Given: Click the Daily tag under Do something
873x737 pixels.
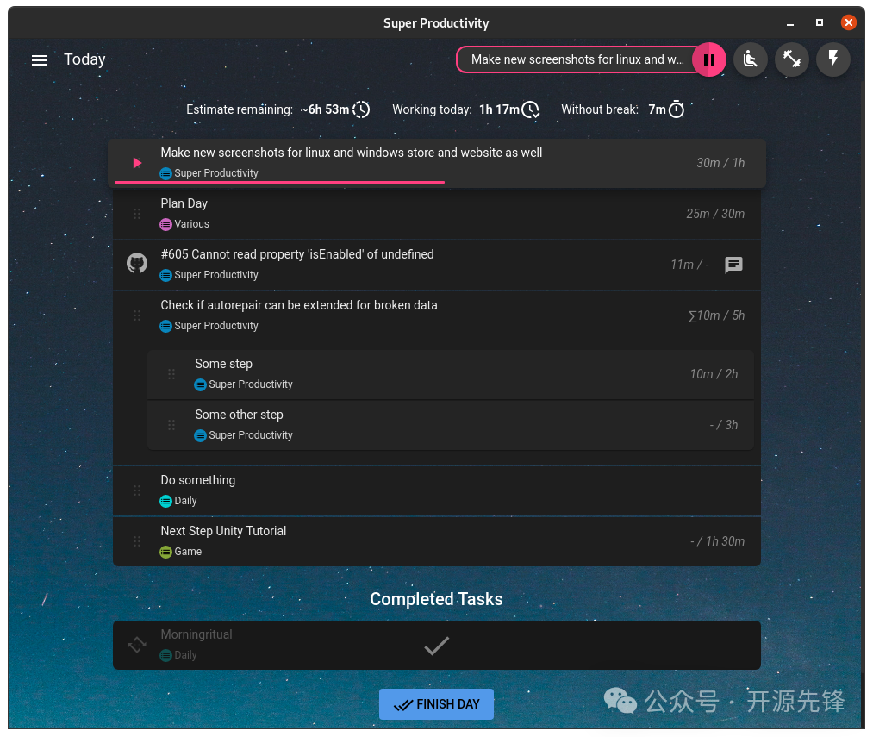Looking at the screenshot, I should [x=178, y=501].
